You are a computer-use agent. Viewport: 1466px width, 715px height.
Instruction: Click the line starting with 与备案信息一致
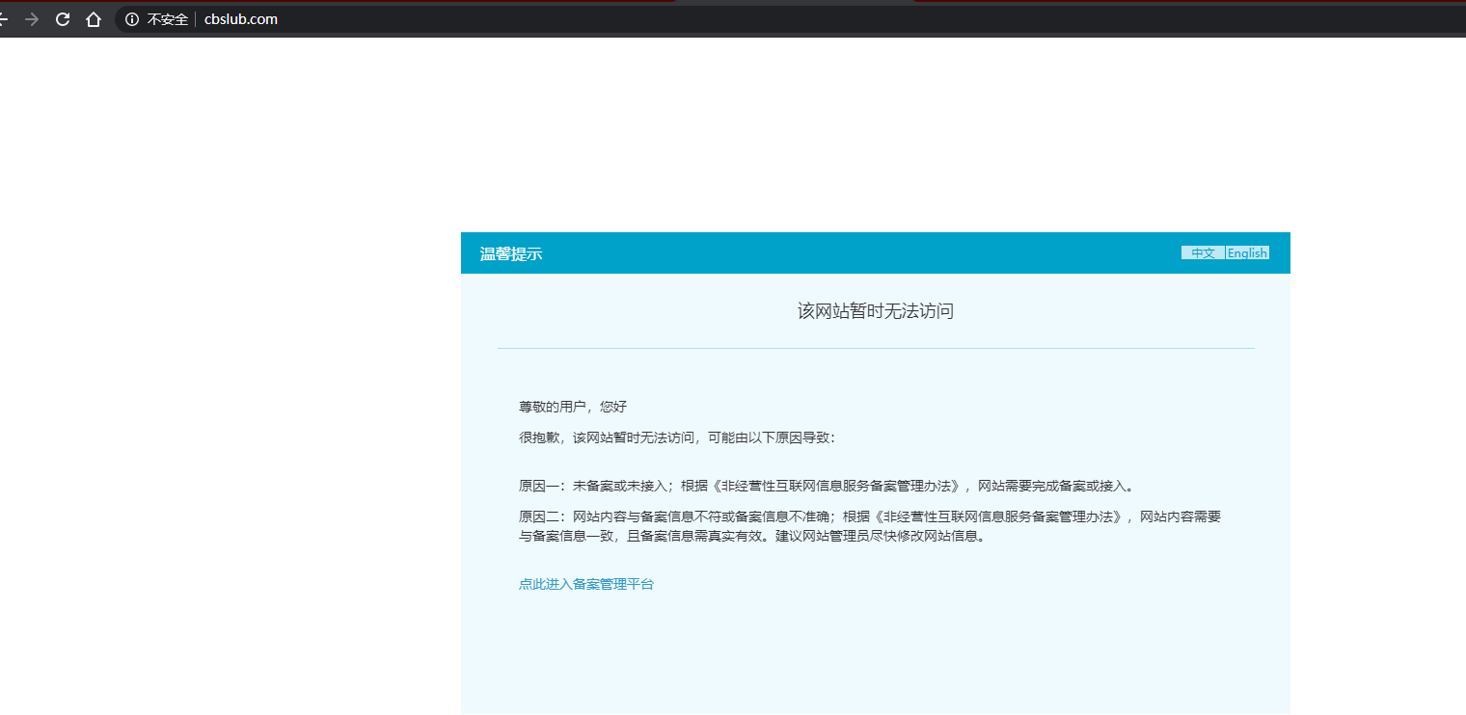click(x=752, y=536)
